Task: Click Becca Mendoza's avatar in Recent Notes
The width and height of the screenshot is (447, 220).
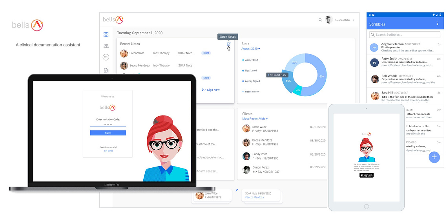Action: pos(124,65)
